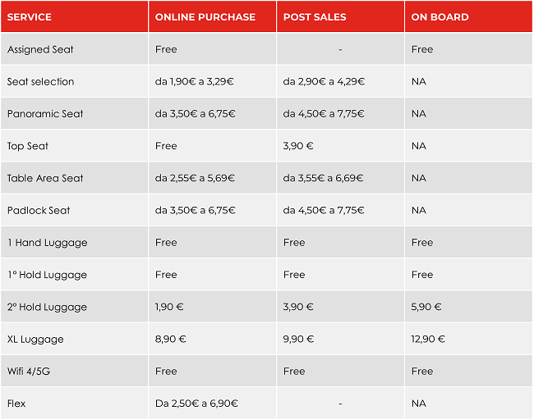534x420 pixels.
Task: Select the Assigned Seat row label
Action: point(40,49)
